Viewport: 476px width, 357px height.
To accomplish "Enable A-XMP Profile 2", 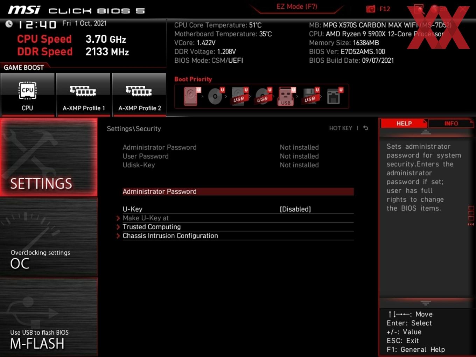I will (139, 94).
